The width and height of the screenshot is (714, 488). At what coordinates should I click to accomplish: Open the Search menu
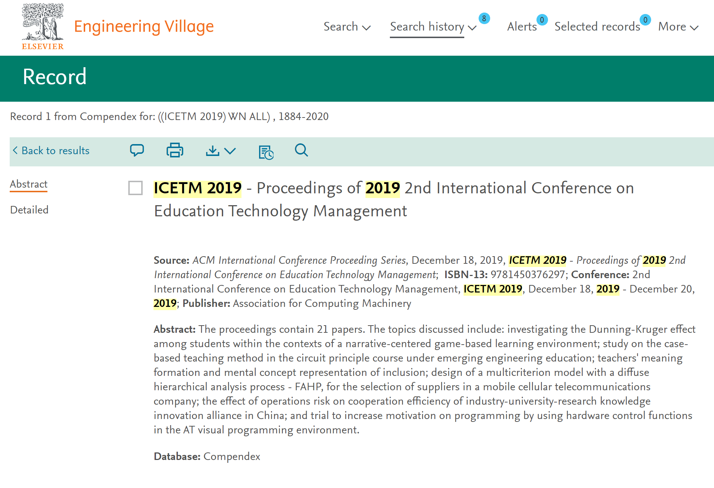pyautogui.click(x=347, y=27)
